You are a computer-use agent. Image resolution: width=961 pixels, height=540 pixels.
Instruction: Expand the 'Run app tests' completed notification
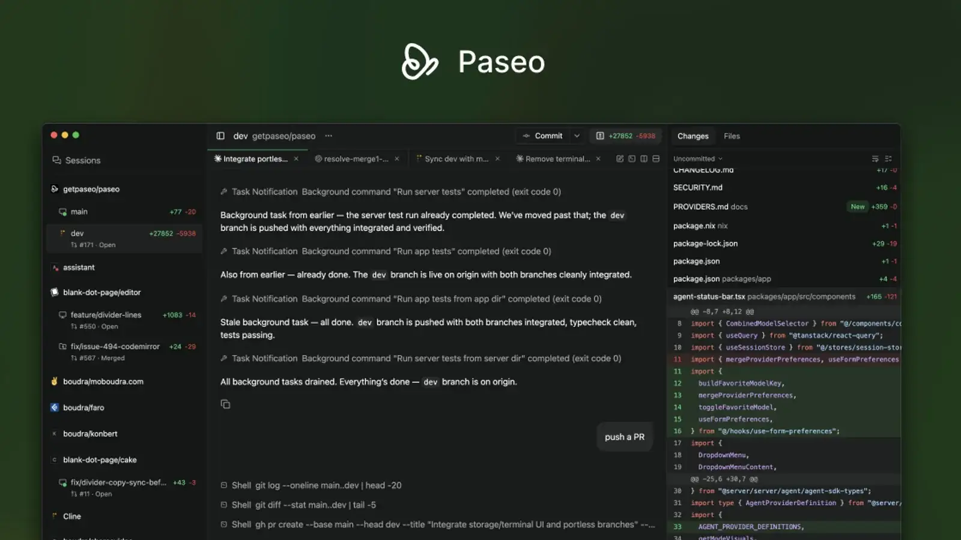pos(386,251)
